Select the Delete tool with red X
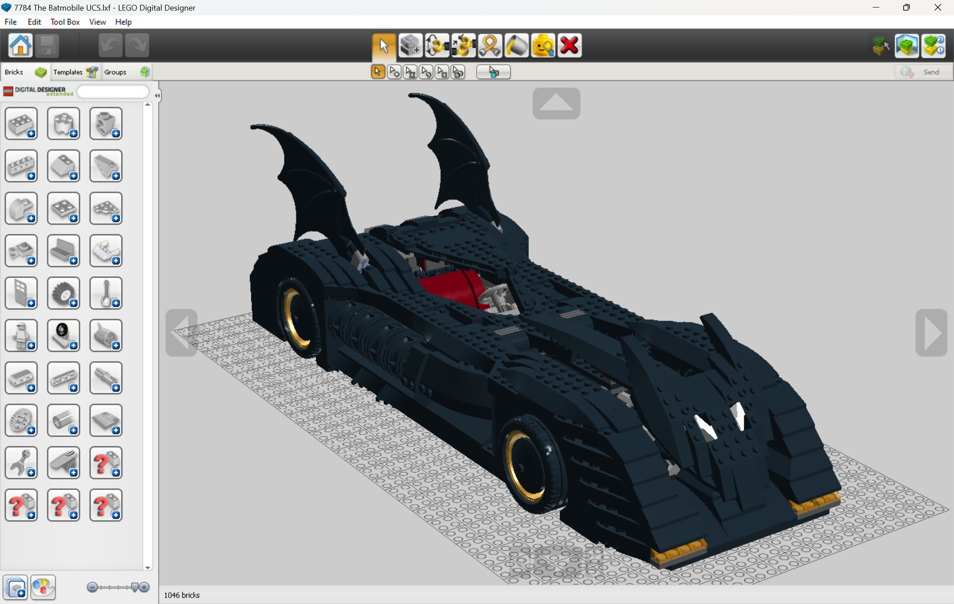 (x=569, y=45)
